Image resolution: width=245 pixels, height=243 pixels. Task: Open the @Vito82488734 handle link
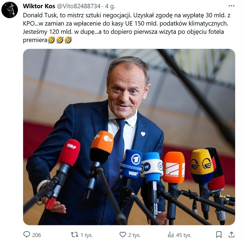(x=78, y=6)
